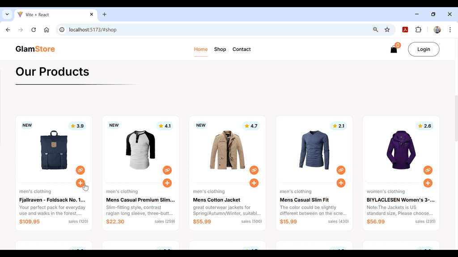Click link icon on Mens Cotton Jacket card

point(254,170)
